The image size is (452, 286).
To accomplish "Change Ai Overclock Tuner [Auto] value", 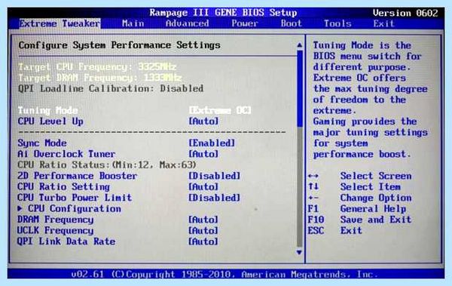I will (x=203, y=154).
